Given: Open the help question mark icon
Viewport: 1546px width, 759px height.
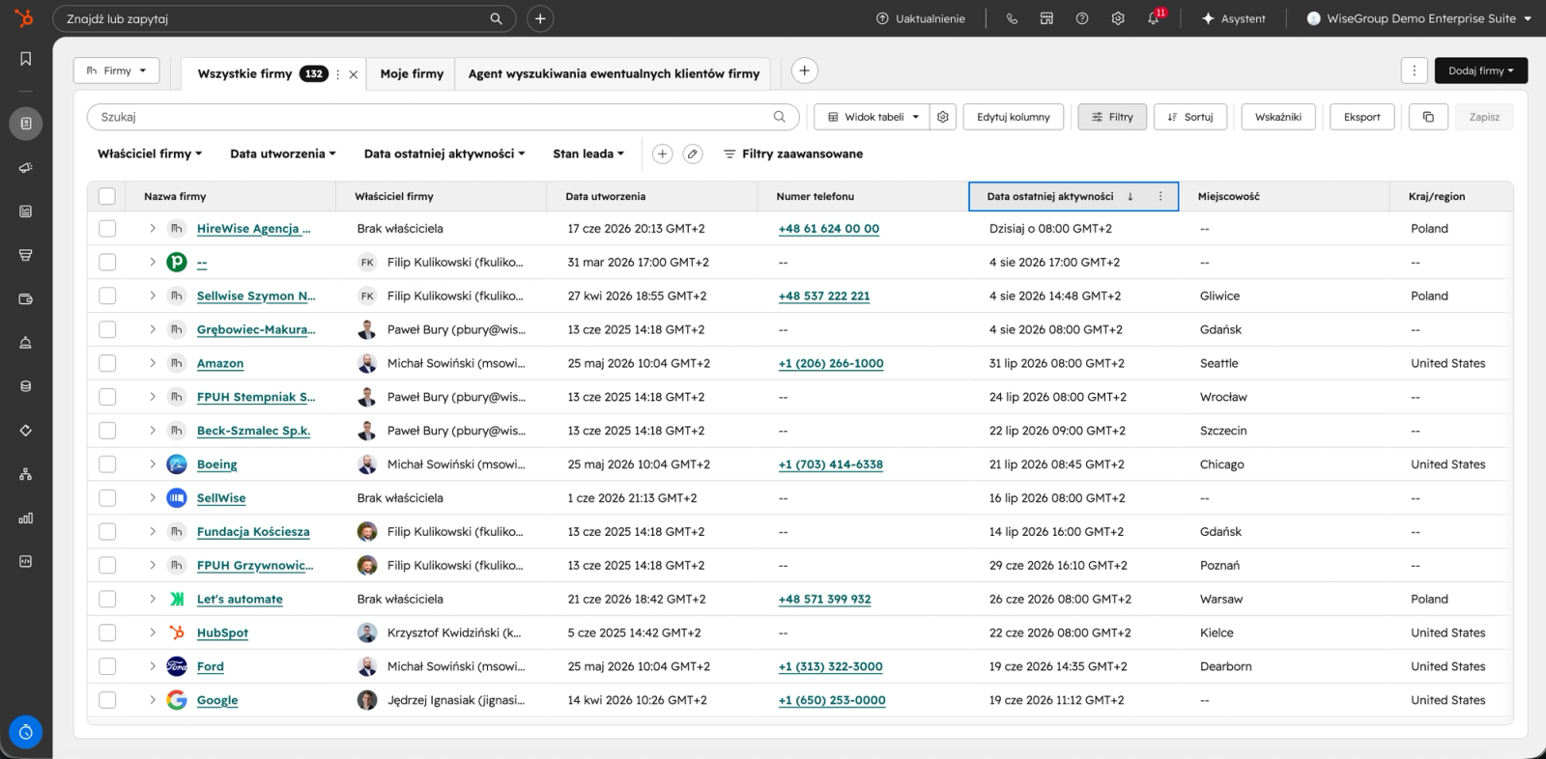Looking at the screenshot, I should pyautogui.click(x=1082, y=18).
